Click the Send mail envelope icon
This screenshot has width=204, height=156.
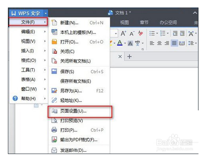(54, 150)
